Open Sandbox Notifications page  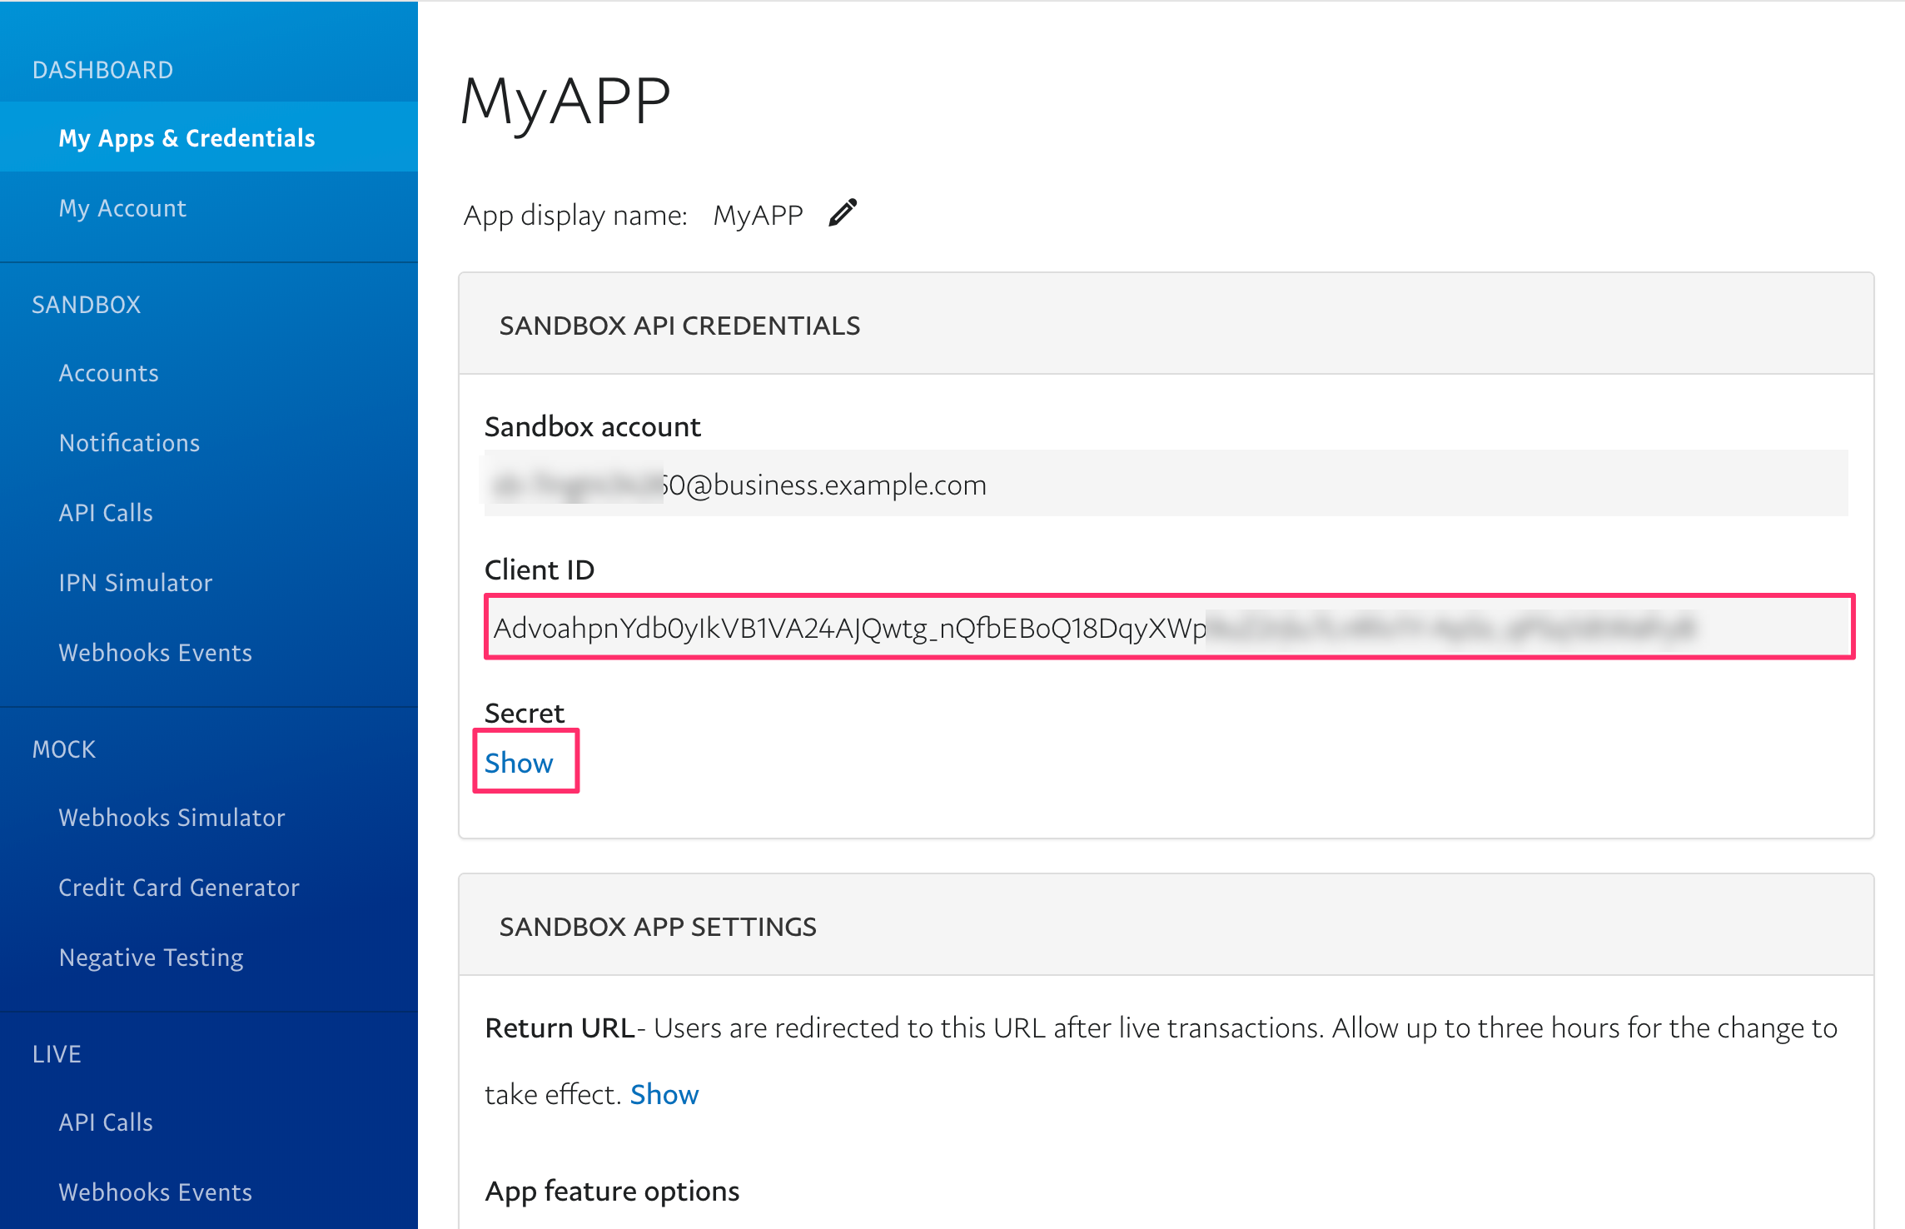click(x=129, y=443)
